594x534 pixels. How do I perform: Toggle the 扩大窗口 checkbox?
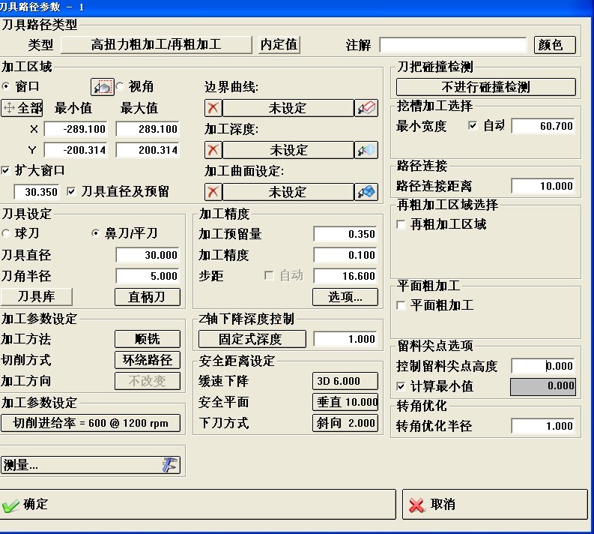[x=5, y=170]
